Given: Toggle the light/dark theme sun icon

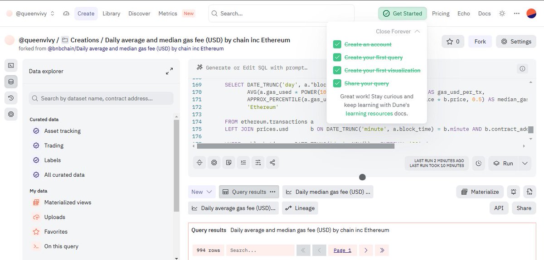Looking at the screenshot, I should 502,14.
